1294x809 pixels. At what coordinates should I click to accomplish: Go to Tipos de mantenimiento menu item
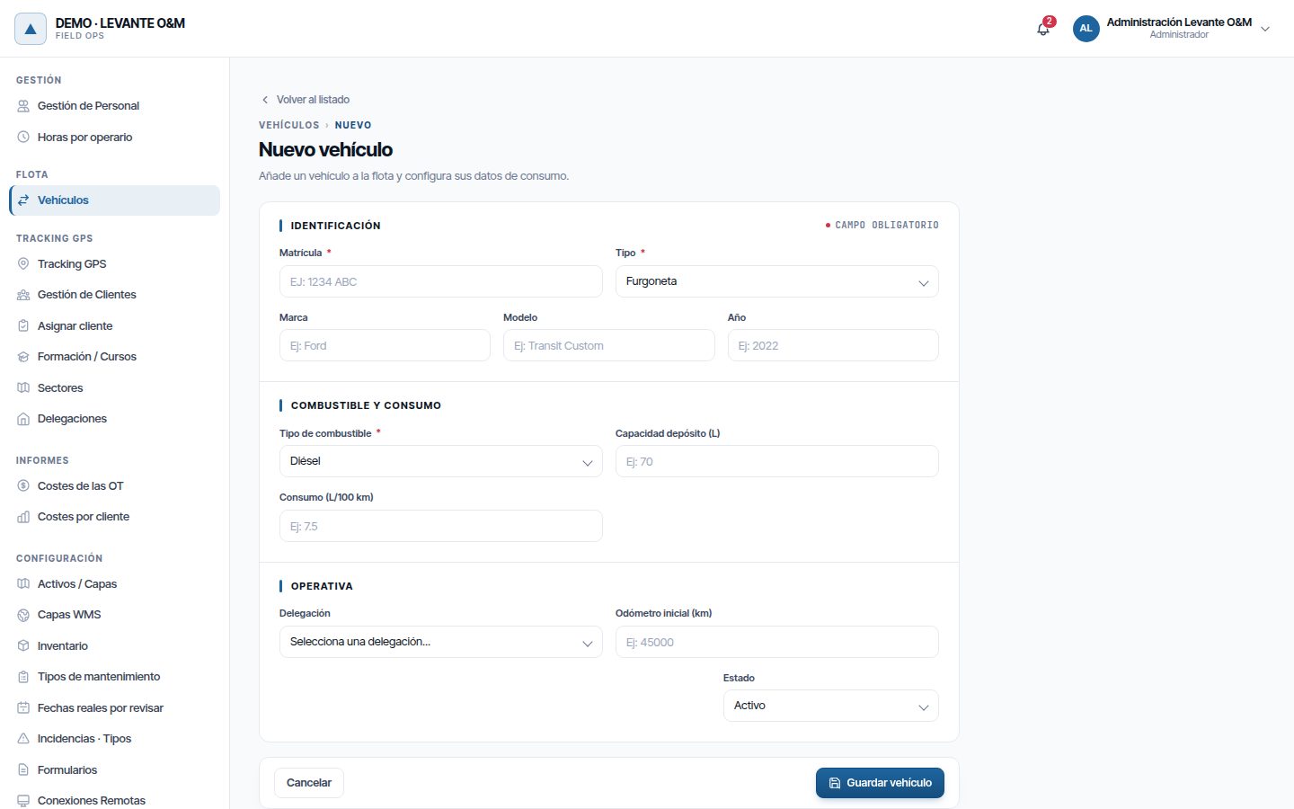coord(115,677)
